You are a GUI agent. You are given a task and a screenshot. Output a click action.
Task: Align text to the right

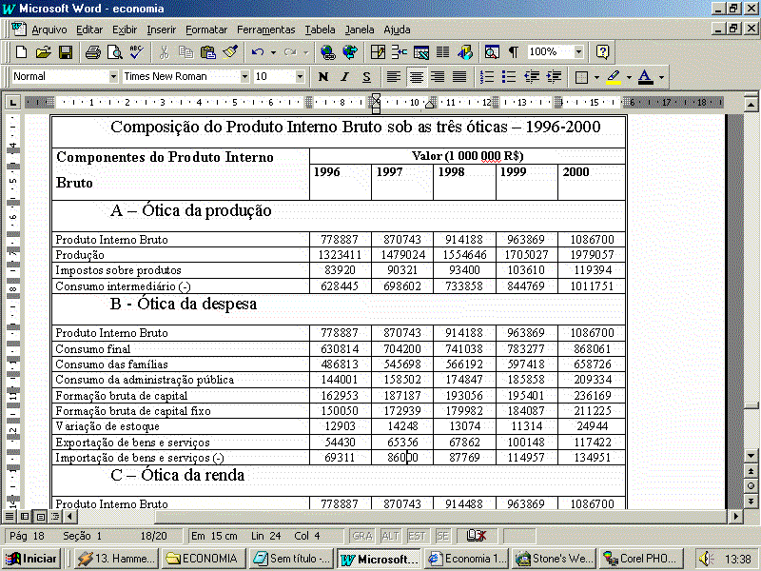(x=438, y=77)
